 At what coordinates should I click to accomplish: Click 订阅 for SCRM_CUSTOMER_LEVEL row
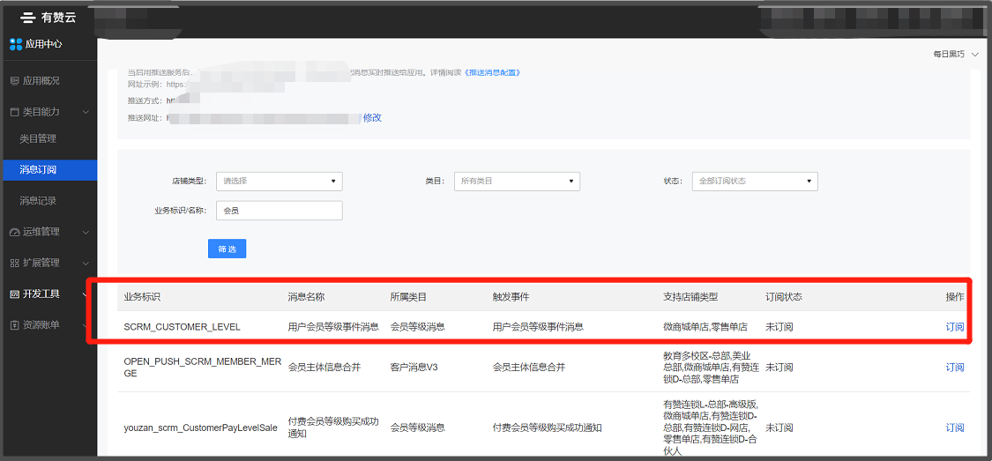pyautogui.click(x=955, y=327)
